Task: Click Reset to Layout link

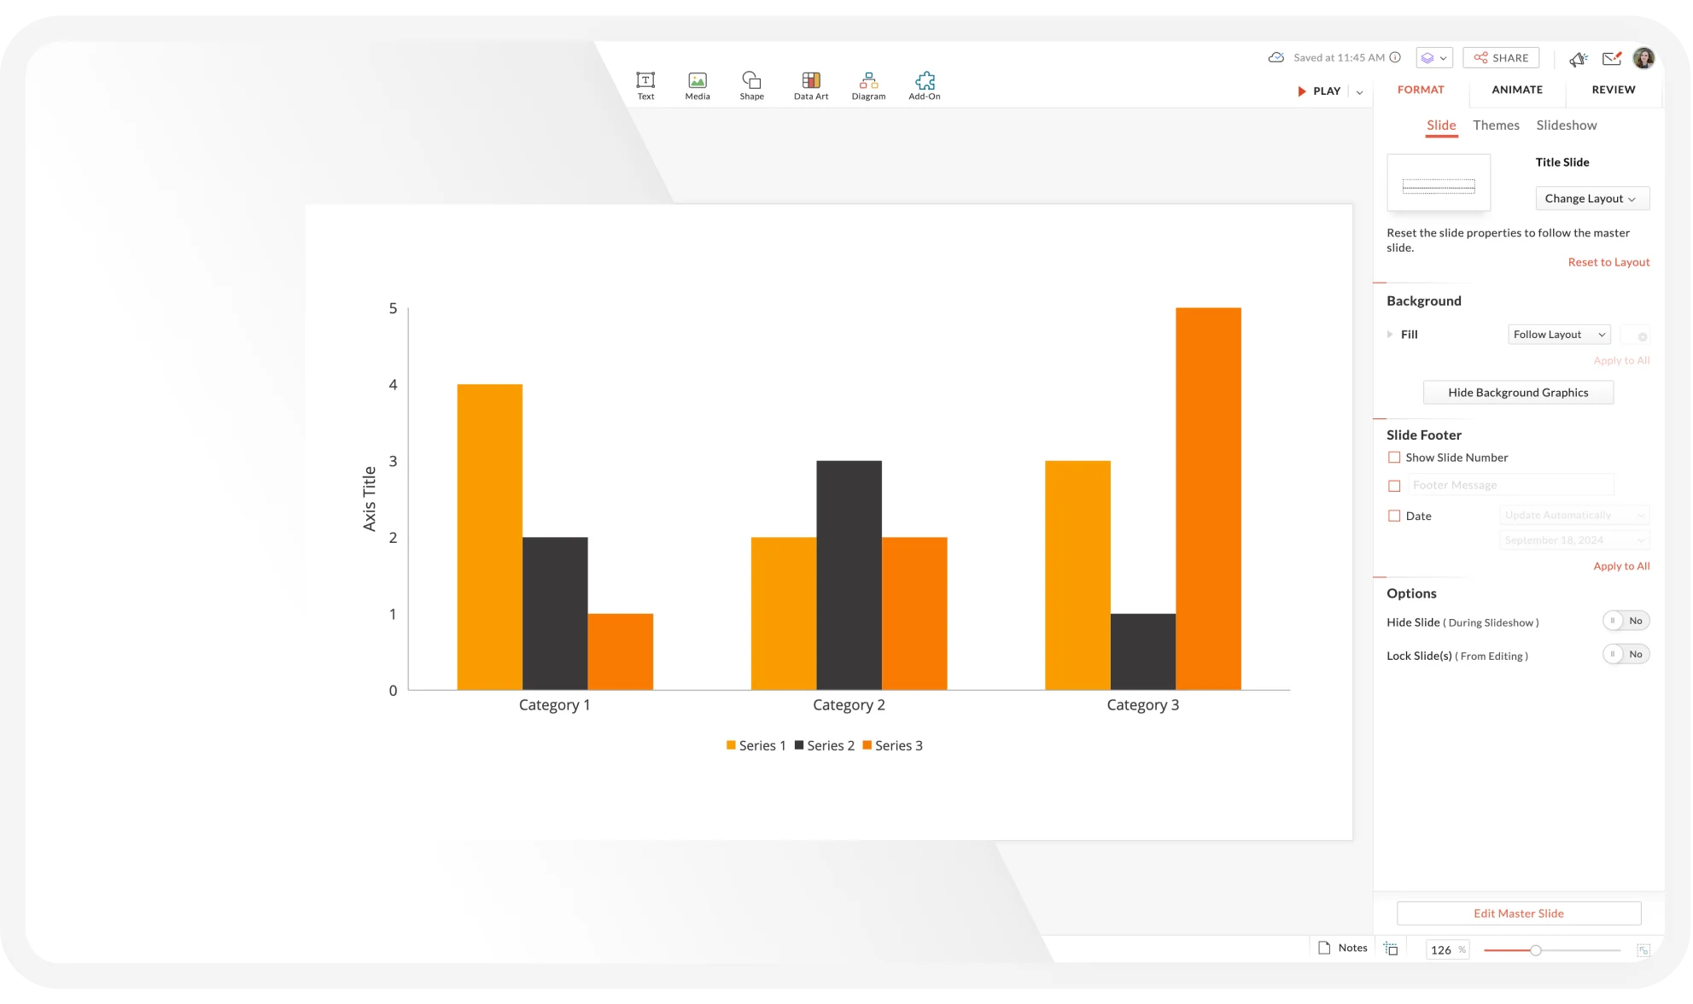Action: [1608, 262]
